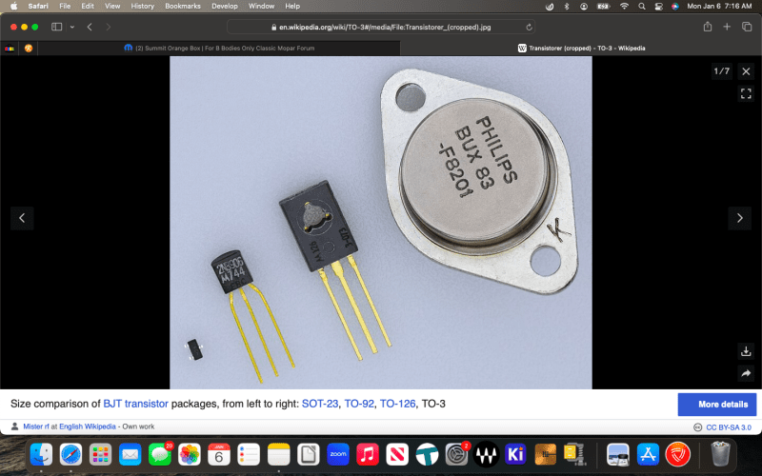Open Finder from the Dock
762x476 pixels.
coord(41,455)
